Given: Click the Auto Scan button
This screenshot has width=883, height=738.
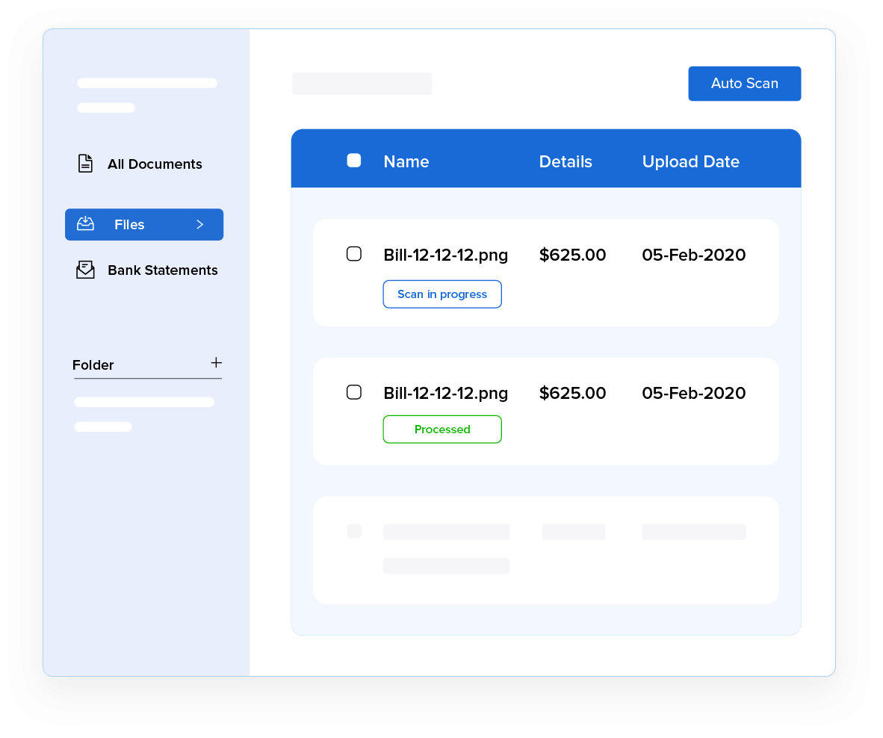Looking at the screenshot, I should tap(744, 83).
